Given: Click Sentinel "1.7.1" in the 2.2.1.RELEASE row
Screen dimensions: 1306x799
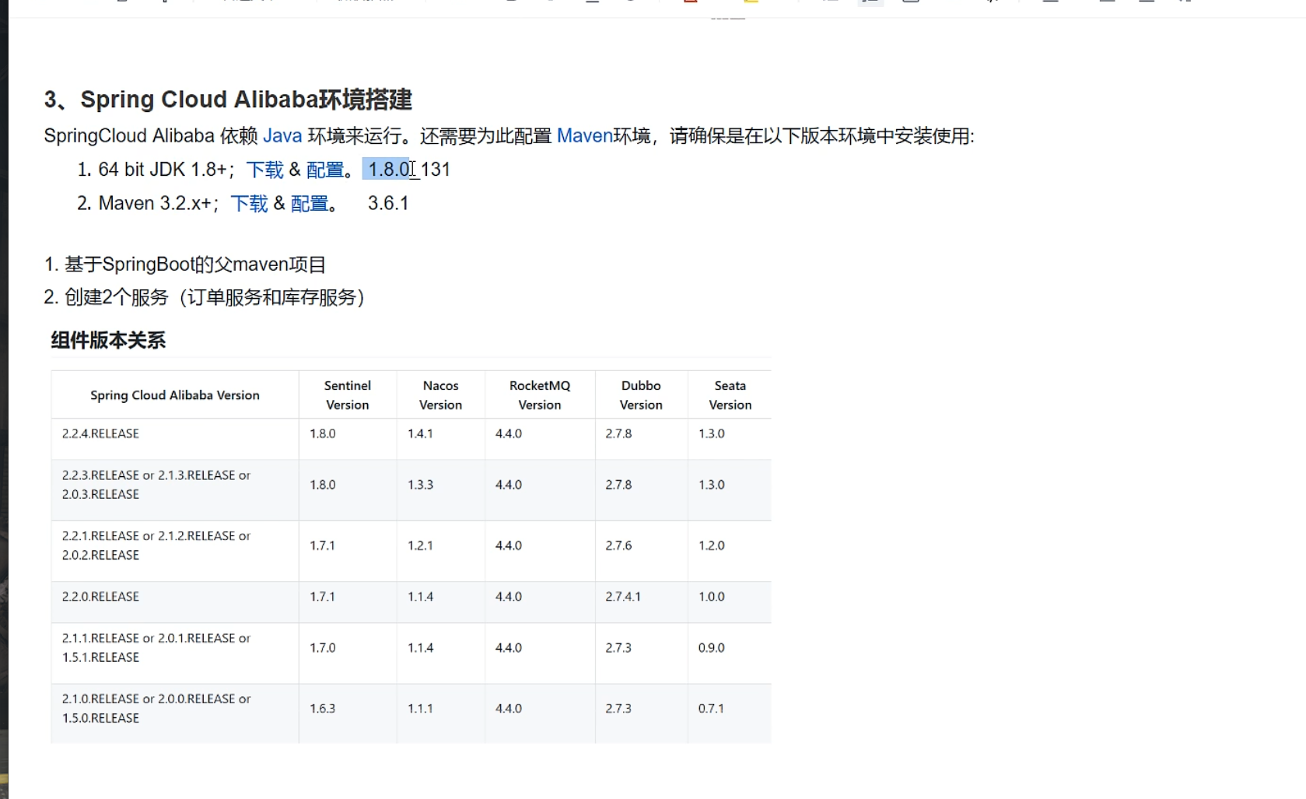Looking at the screenshot, I should point(322,545).
